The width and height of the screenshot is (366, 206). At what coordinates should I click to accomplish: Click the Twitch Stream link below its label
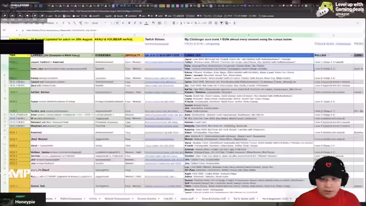pyautogui.click(x=157, y=43)
